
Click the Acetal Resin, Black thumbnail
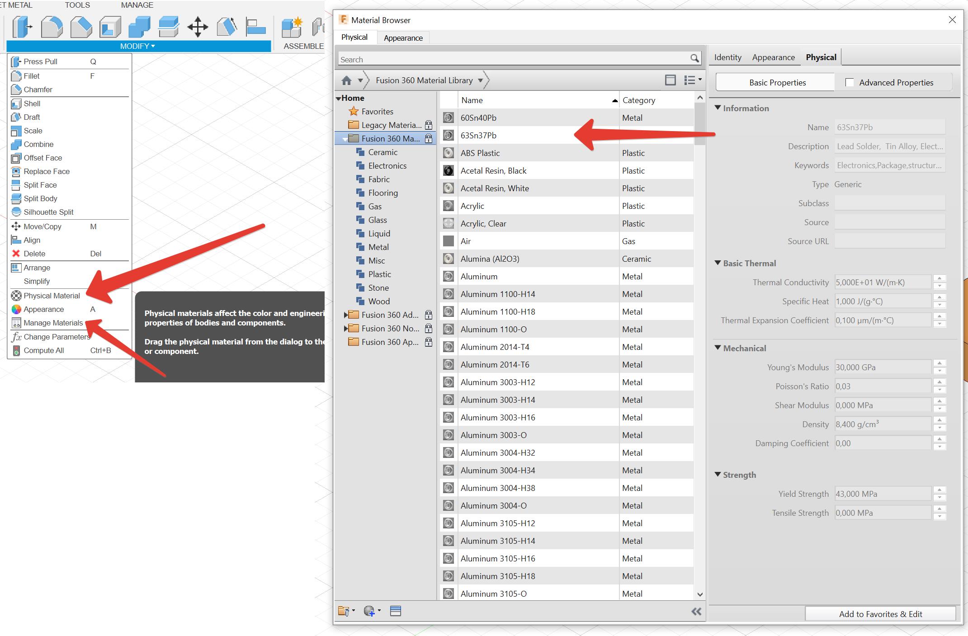click(448, 170)
